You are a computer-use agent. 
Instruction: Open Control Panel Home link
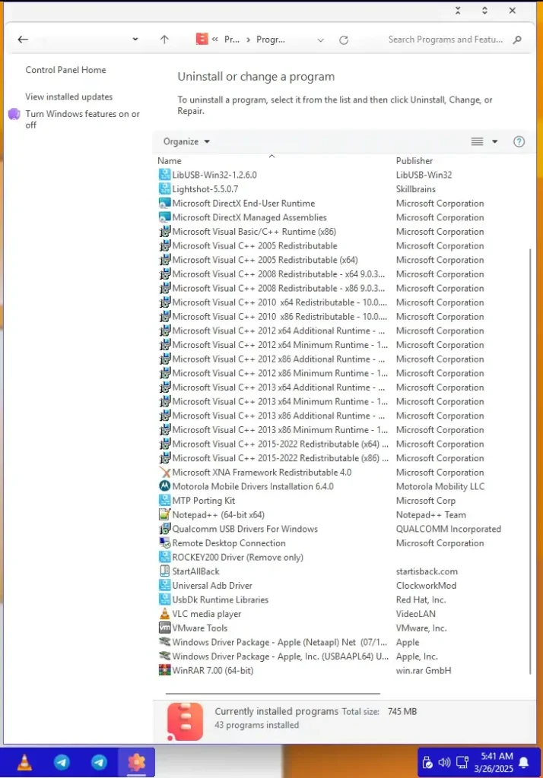65,70
